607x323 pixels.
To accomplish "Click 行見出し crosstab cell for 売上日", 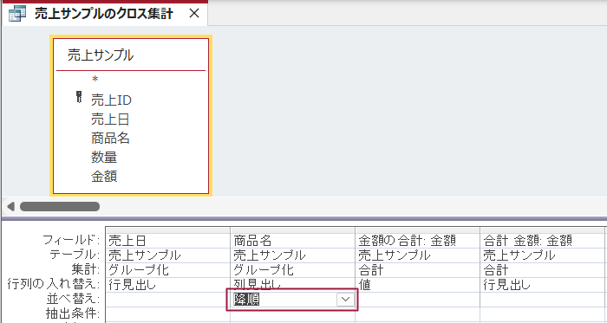I will click(167, 285).
